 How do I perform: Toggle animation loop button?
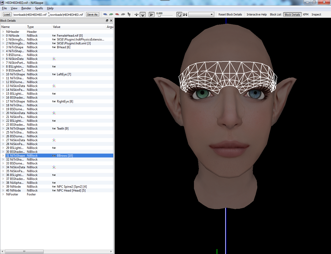tap(179, 15)
